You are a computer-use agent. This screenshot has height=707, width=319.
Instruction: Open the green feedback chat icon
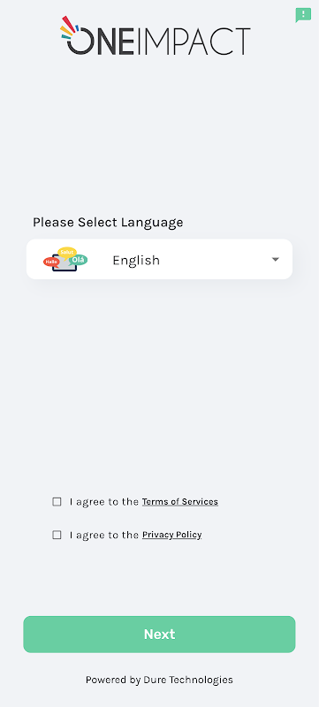tap(303, 15)
